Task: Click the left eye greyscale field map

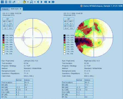Action: tap(33, 38)
